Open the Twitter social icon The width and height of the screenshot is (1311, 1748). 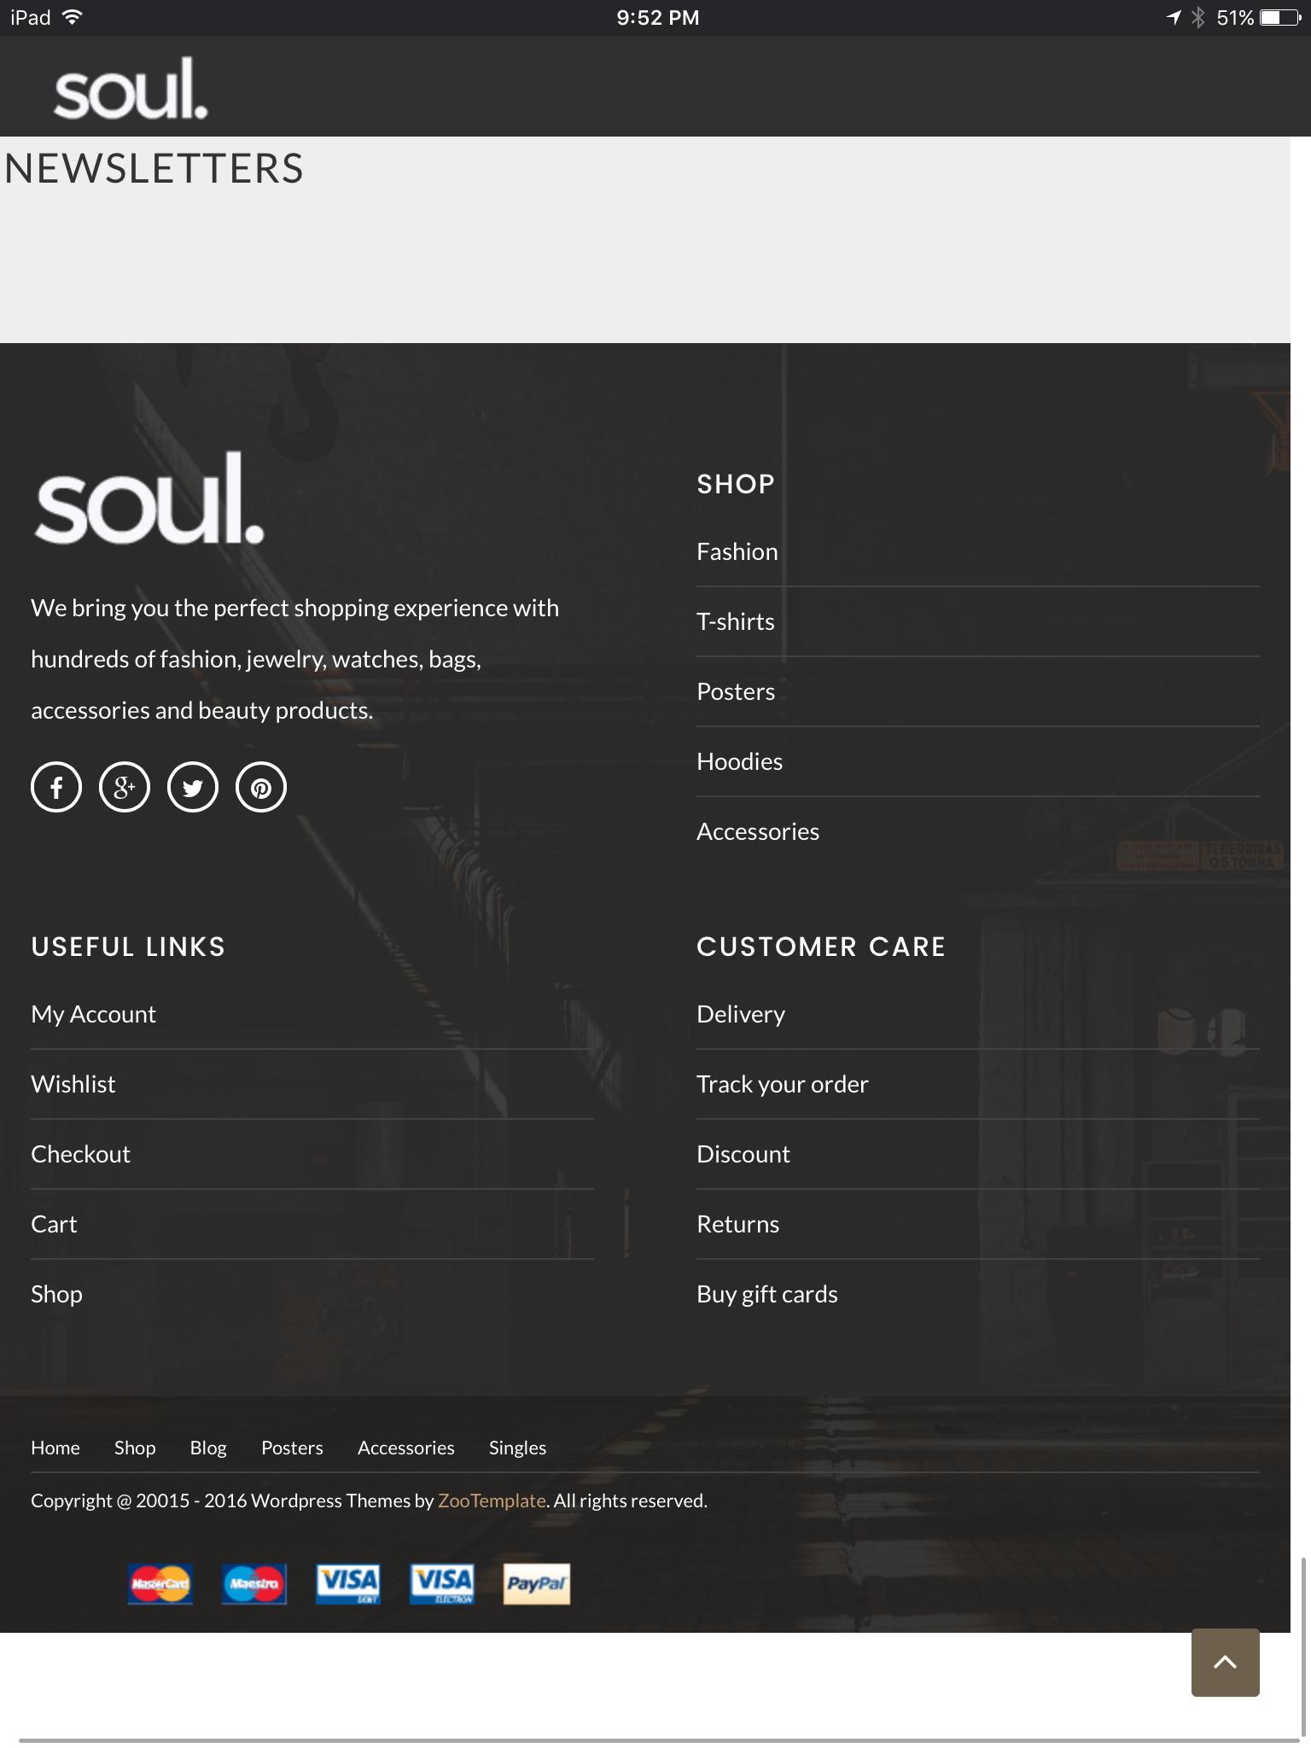click(x=193, y=787)
